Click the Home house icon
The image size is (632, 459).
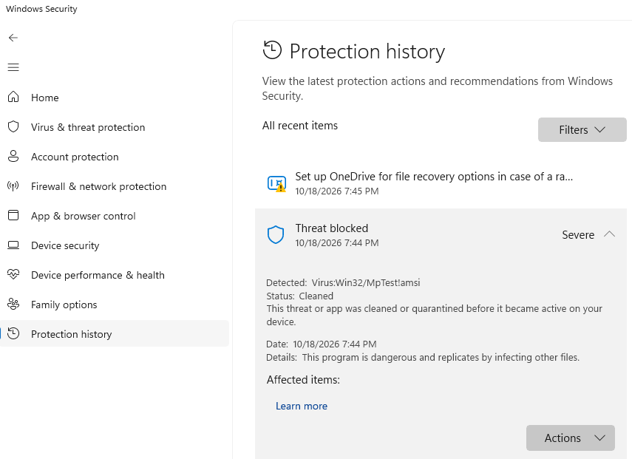click(x=13, y=97)
